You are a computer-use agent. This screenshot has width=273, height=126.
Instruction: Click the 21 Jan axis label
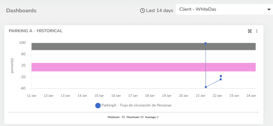click(x=200, y=95)
